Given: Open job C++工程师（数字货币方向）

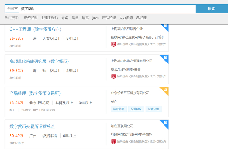Looking at the screenshot, I should pyautogui.click(x=35, y=29).
